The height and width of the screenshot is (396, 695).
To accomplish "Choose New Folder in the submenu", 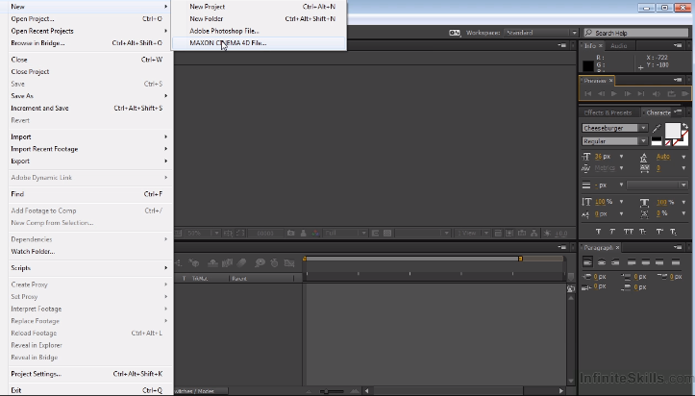I will point(259,18).
